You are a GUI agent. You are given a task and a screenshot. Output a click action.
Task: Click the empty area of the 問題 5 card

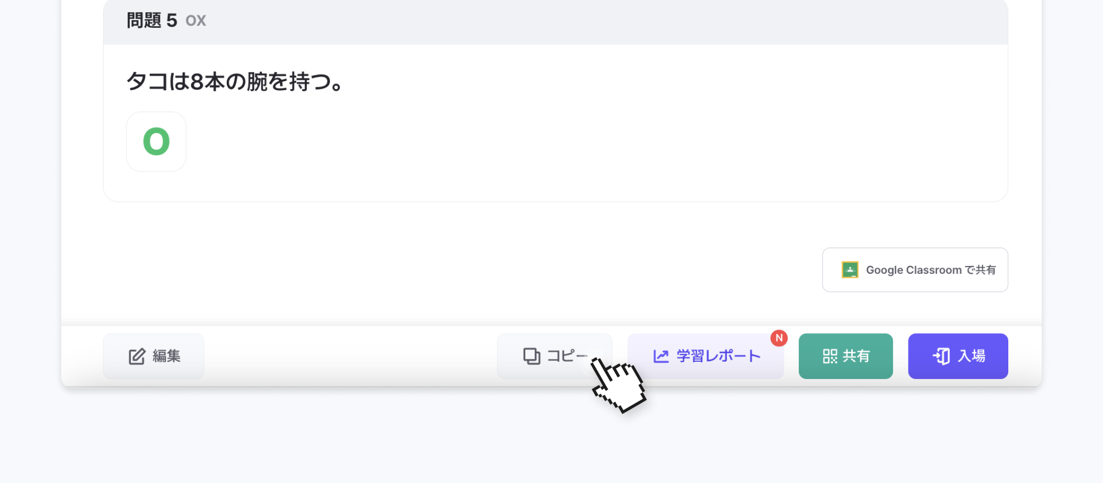[596, 139]
